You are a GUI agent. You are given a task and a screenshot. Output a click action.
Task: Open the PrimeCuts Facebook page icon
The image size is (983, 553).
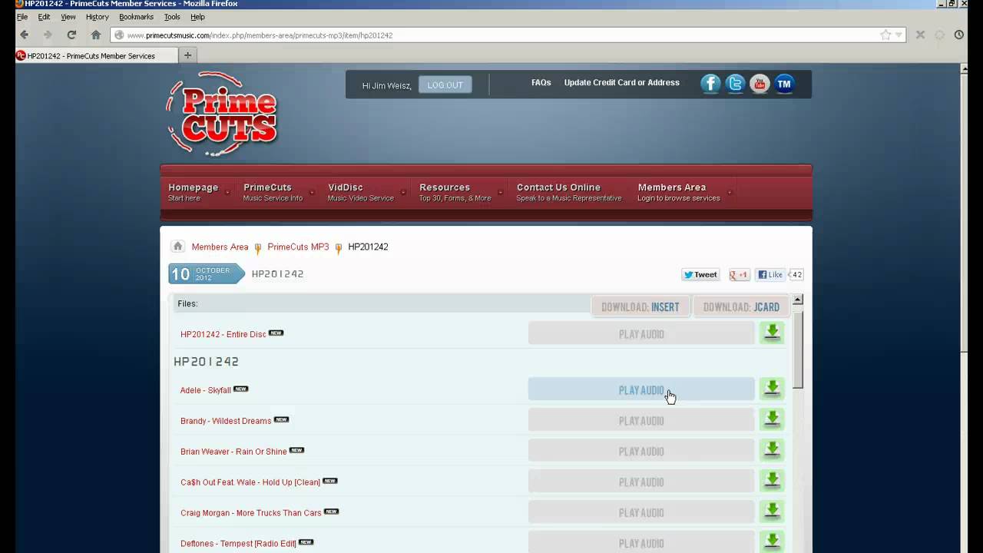[710, 84]
